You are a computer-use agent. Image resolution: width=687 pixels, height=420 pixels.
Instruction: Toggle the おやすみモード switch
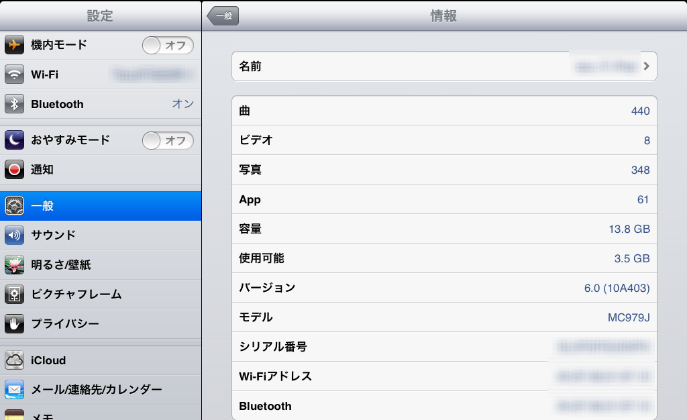click(x=168, y=141)
